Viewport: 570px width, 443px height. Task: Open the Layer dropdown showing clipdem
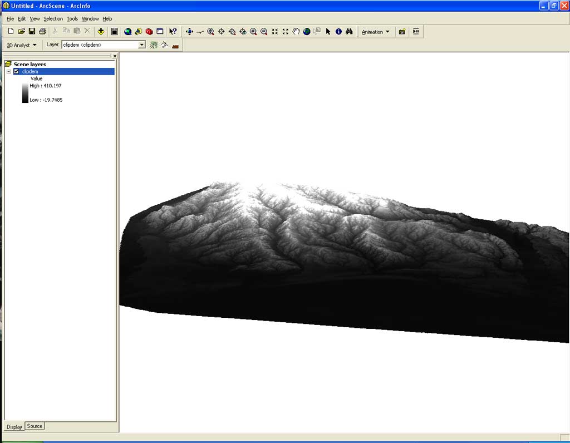tap(141, 45)
